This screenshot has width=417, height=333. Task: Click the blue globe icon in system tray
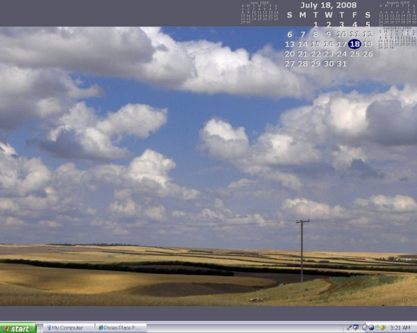[372, 327]
